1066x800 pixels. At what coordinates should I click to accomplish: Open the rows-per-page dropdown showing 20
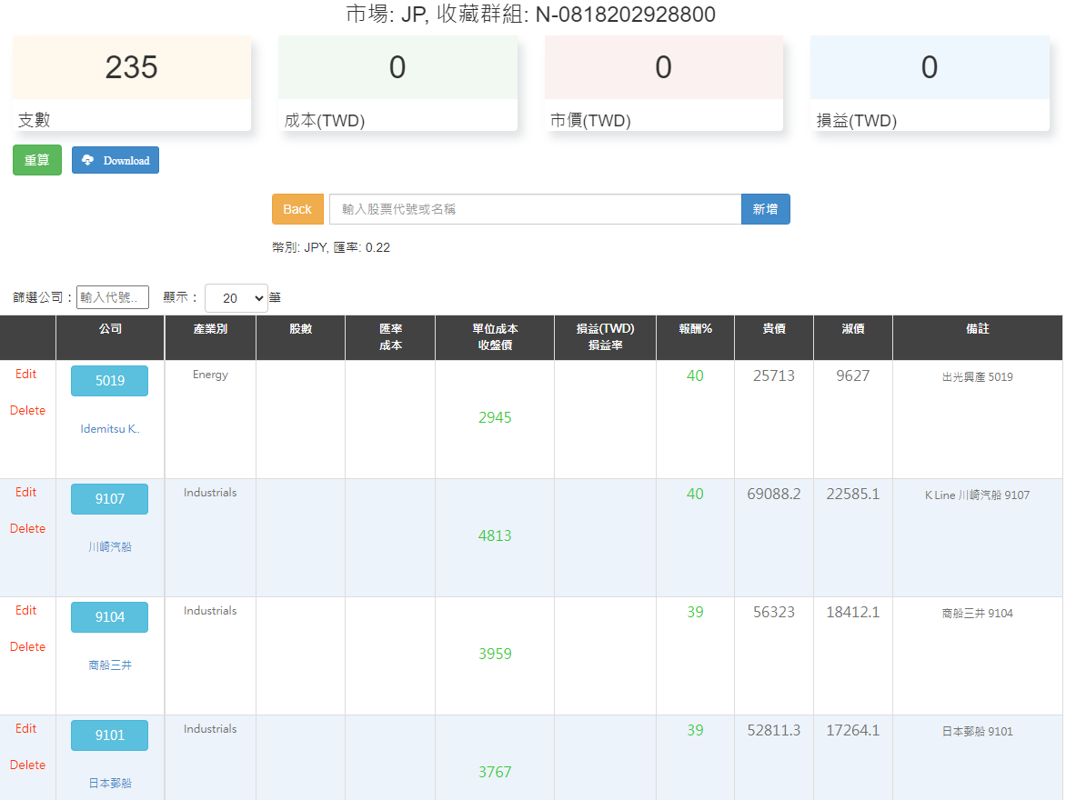point(236,297)
